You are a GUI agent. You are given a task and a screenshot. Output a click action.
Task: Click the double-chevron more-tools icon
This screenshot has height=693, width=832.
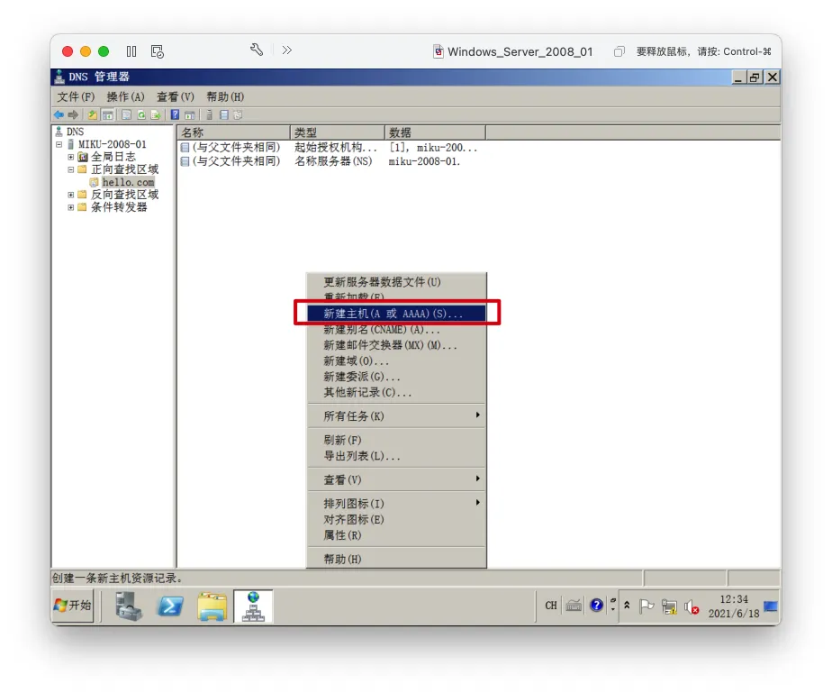click(287, 50)
